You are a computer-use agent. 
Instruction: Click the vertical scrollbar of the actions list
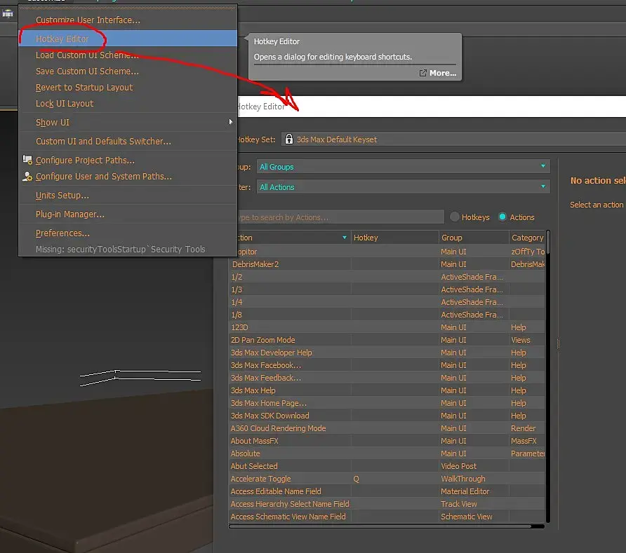coord(547,242)
